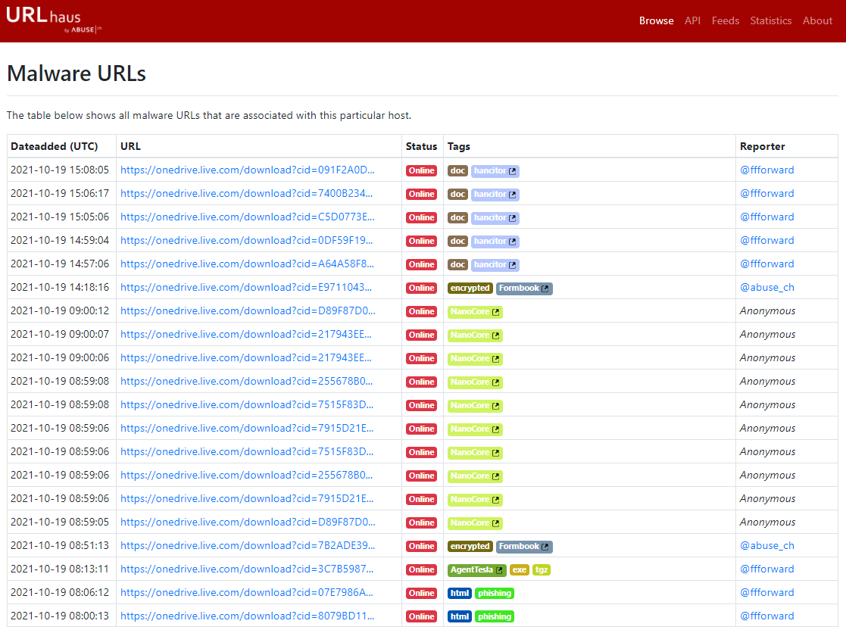The width and height of the screenshot is (846, 627).
Task: Click NanoCore tag in 08:59:05 row
Action: coord(475,522)
